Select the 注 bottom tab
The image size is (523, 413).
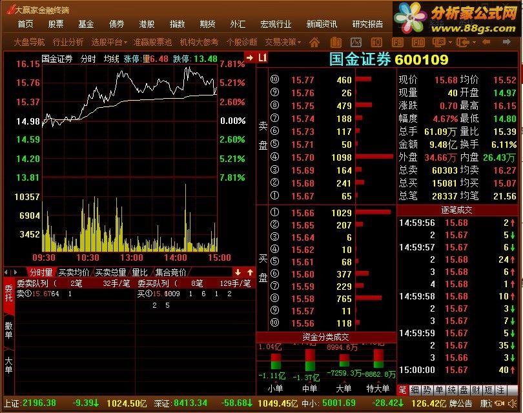[501, 390]
